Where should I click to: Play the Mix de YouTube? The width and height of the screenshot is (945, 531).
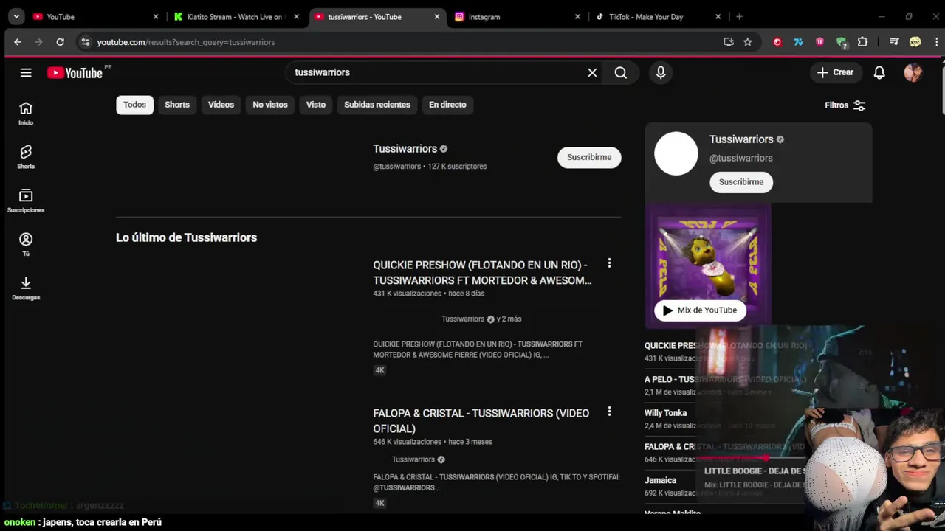pyautogui.click(x=700, y=310)
